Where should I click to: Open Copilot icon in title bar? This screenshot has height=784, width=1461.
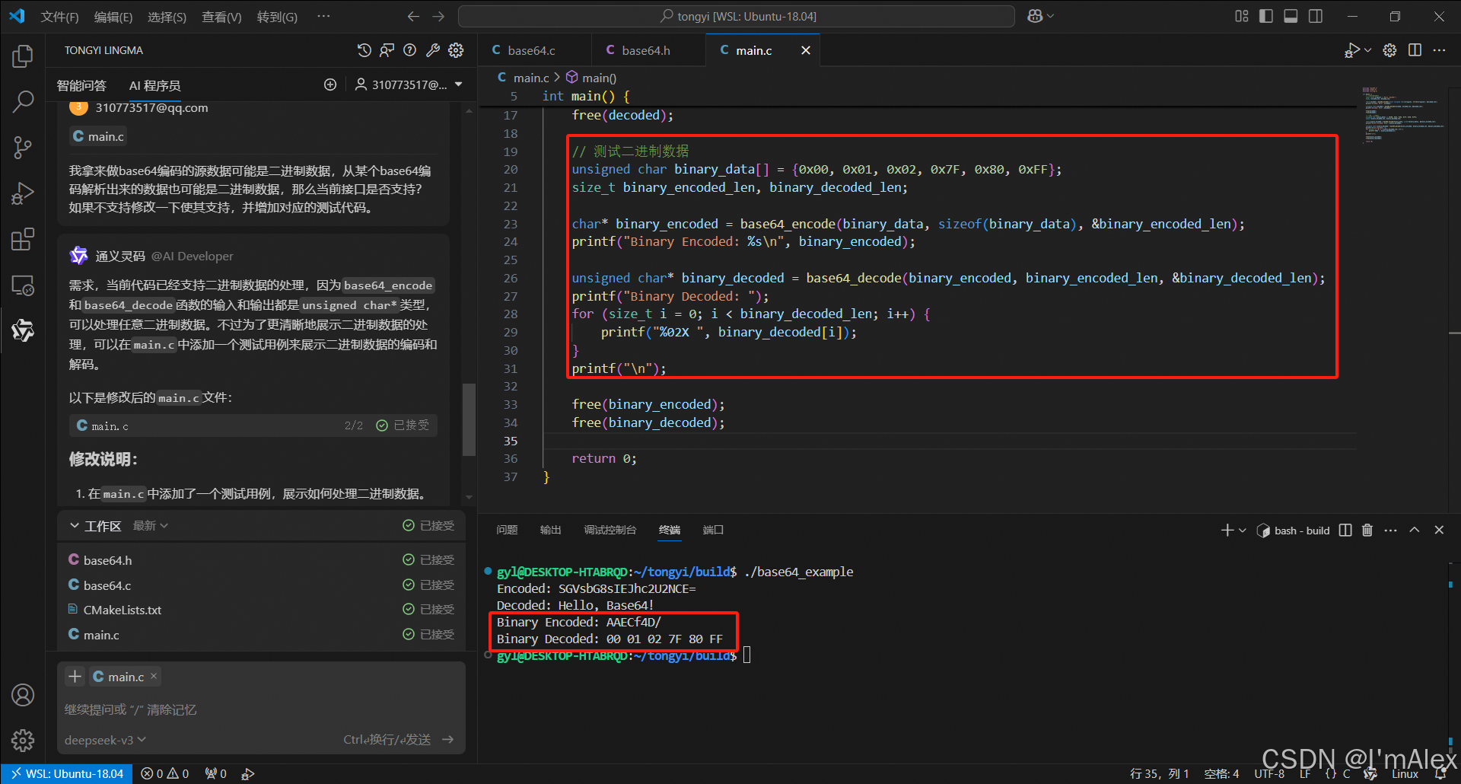click(x=1035, y=16)
